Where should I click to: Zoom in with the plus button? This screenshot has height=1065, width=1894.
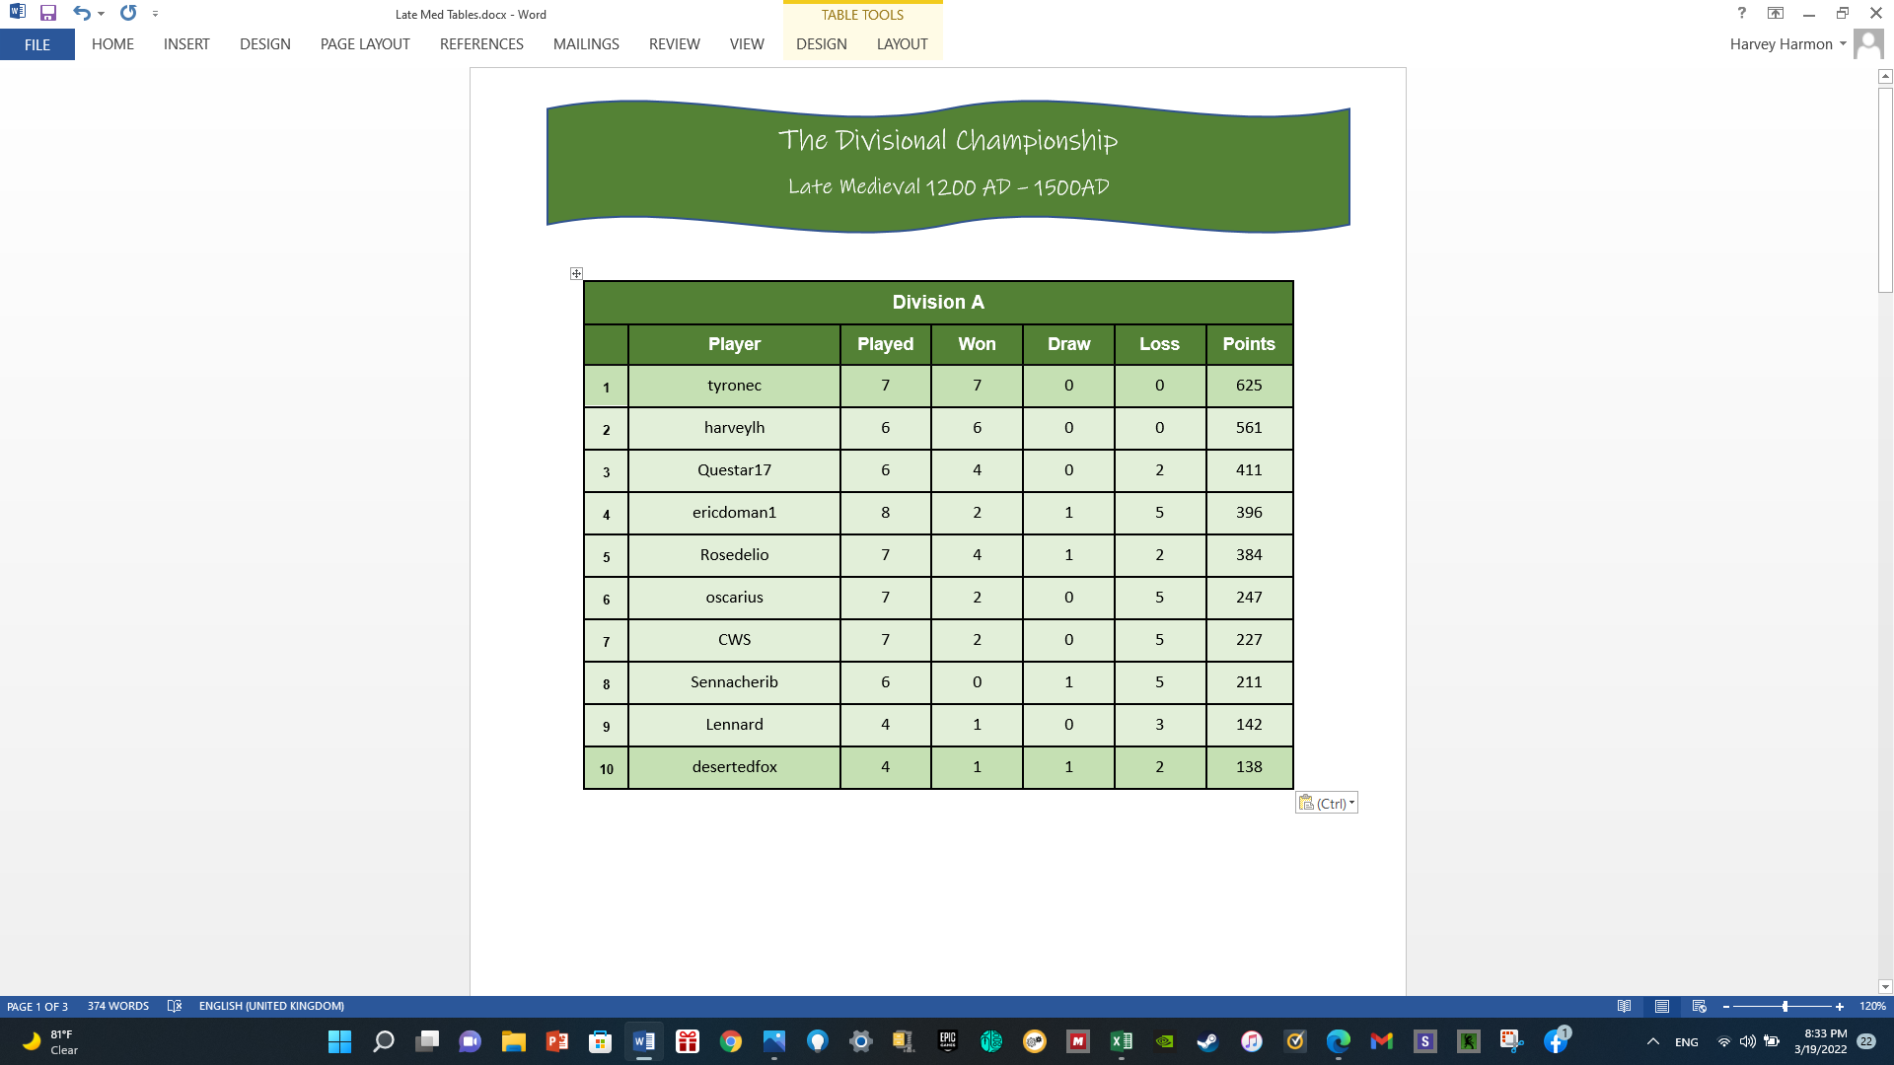click(x=1840, y=1007)
